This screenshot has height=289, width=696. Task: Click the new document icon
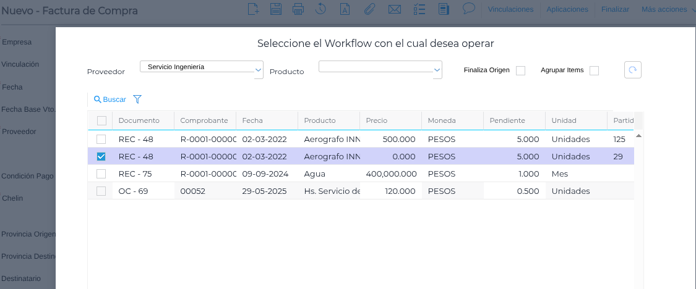(x=253, y=9)
